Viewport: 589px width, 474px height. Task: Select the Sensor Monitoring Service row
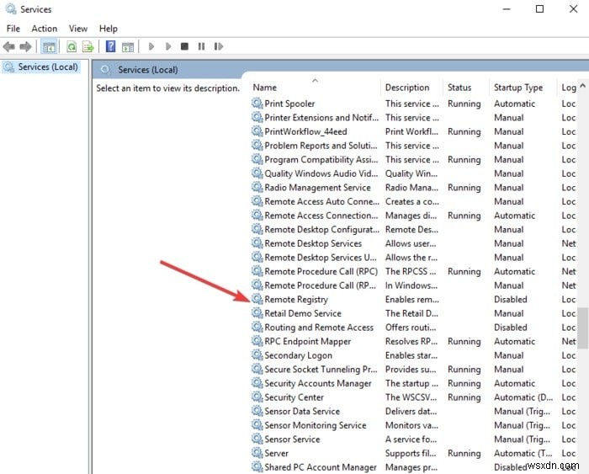[x=316, y=425]
